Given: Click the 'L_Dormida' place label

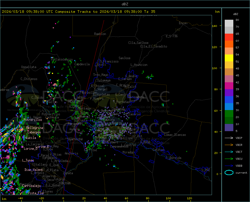Looking at the screenshot, I should pos(173,158).
